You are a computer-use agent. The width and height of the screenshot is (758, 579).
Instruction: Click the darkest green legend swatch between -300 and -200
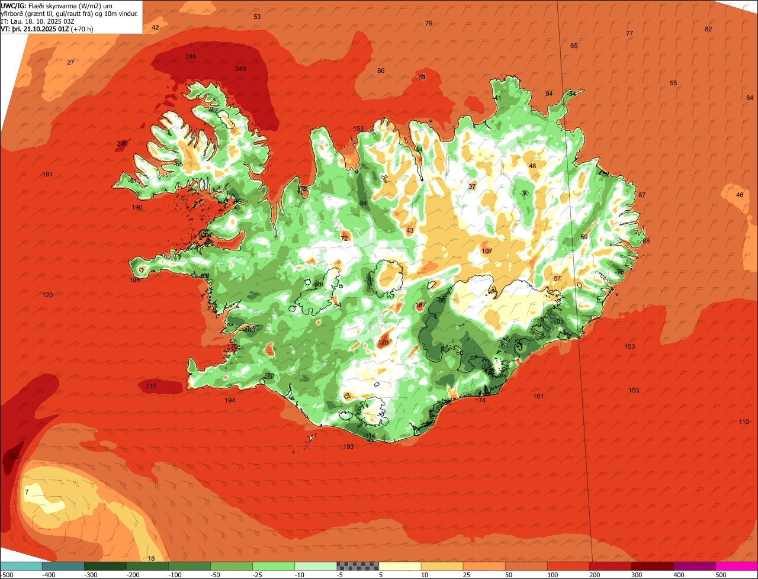coord(105,566)
